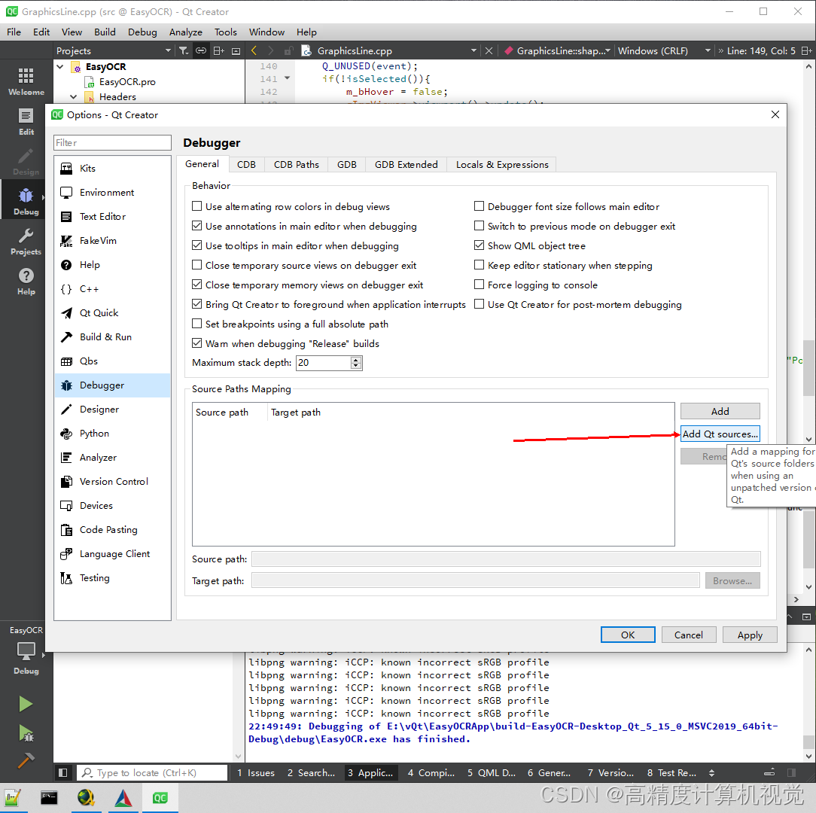This screenshot has height=813, width=816.
Task: Increase Maximum stack depth with the stepper
Action: 357,360
